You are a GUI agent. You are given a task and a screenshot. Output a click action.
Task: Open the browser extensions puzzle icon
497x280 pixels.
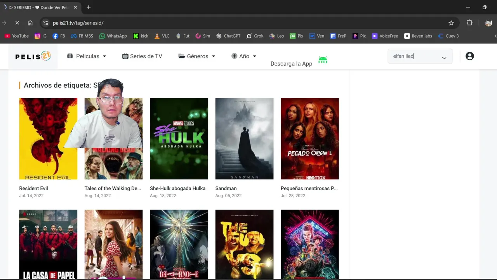(469, 23)
